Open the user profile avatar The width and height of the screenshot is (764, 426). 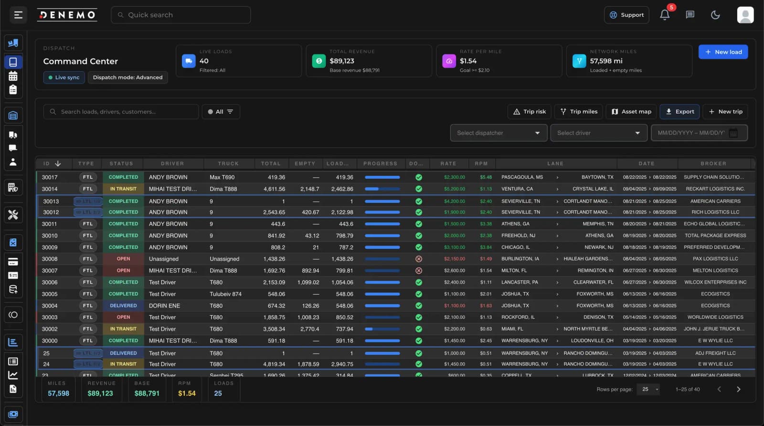pos(745,15)
